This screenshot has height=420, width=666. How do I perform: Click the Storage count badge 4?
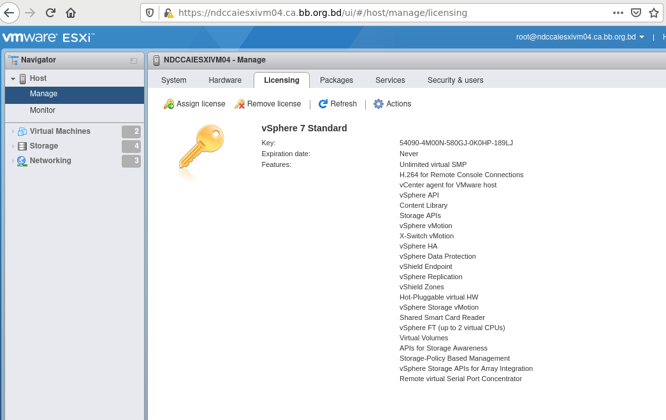click(131, 146)
